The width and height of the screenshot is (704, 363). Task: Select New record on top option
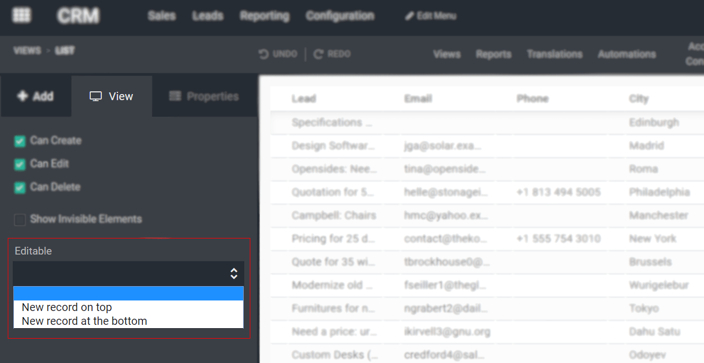point(66,307)
